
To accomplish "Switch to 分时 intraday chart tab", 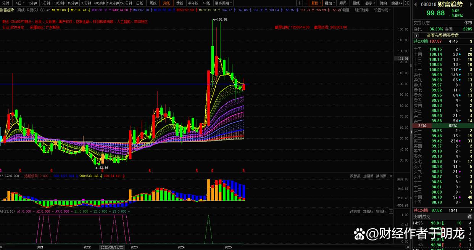I will pos(5,3).
